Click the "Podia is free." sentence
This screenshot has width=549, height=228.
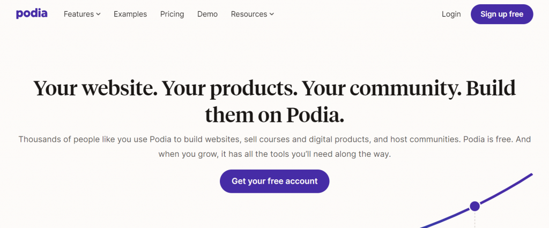(x=488, y=139)
